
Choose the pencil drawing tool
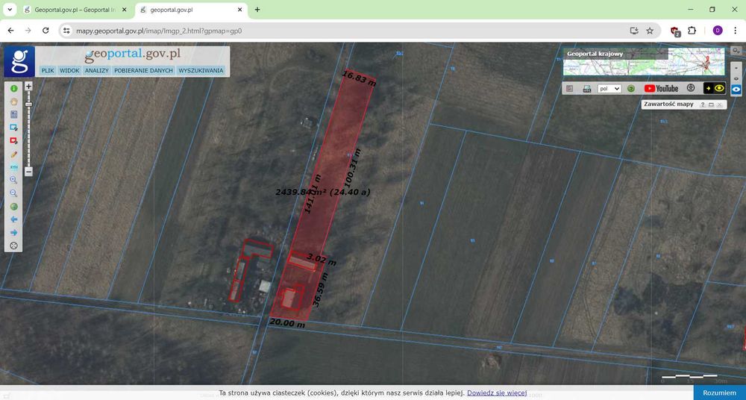coord(13,154)
